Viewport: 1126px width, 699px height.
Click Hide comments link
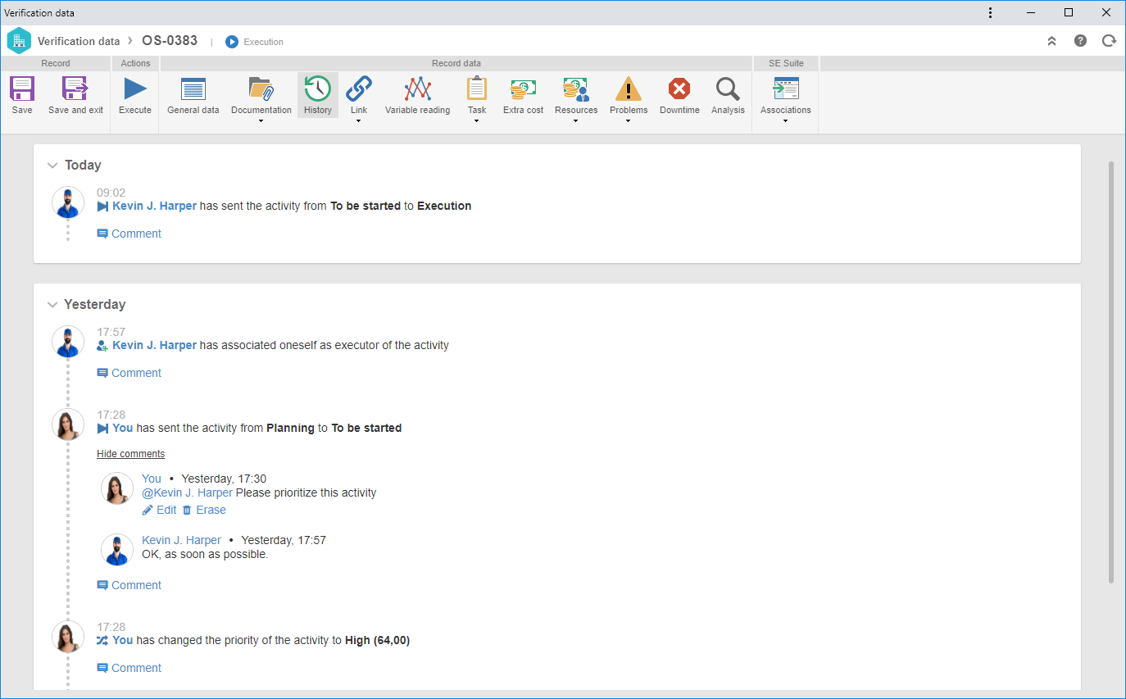click(x=130, y=454)
